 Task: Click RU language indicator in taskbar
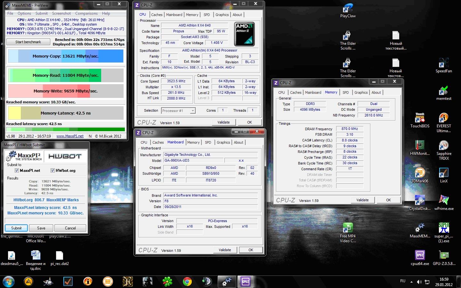[403, 281]
